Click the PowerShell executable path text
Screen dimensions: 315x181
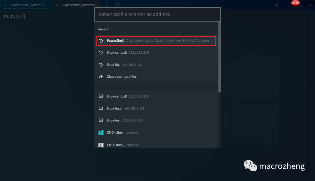point(169,41)
